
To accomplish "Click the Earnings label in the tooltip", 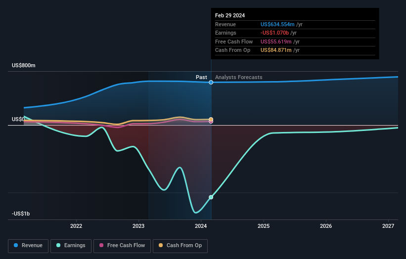I will coord(226,33).
